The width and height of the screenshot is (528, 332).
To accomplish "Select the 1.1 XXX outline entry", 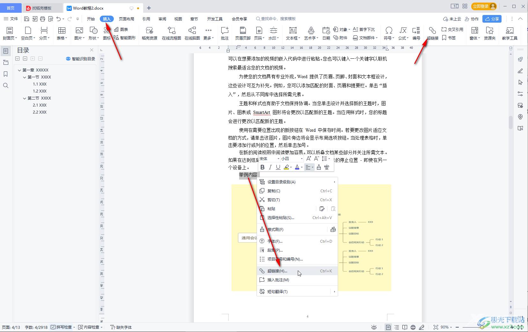I will coord(40,84).
